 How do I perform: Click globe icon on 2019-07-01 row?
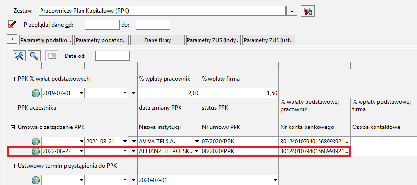tap(35, 93)
